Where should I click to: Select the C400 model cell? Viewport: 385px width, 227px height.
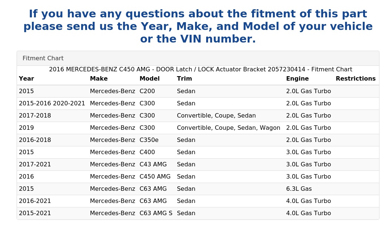coord(147,152)
